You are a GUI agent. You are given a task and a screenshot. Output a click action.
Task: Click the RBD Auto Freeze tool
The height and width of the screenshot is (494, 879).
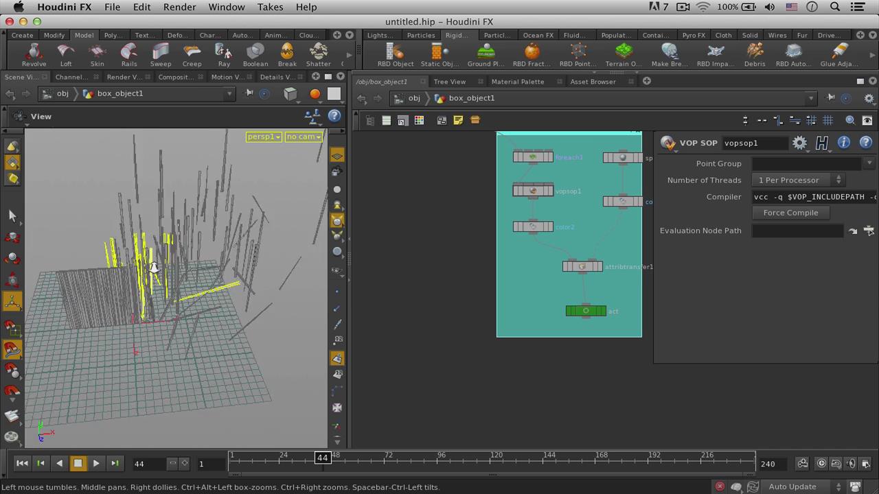click(794, 55)
